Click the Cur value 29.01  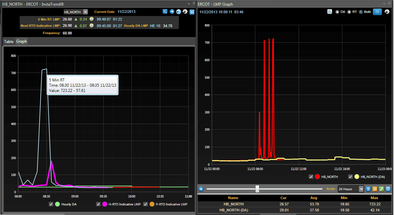(284, 210)
